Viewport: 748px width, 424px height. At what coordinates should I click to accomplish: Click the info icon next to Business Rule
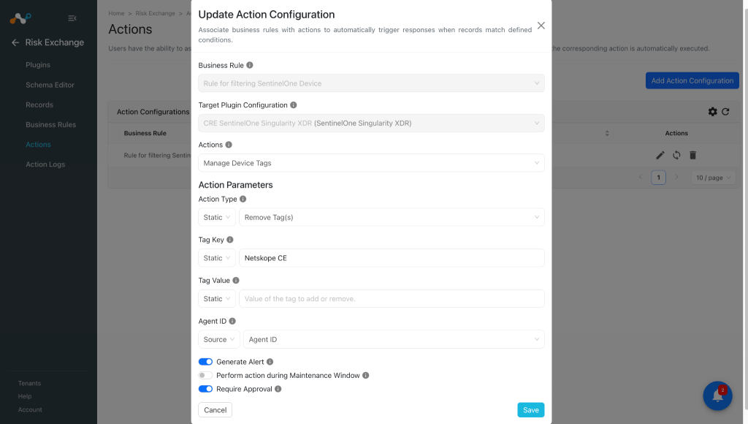250,65
